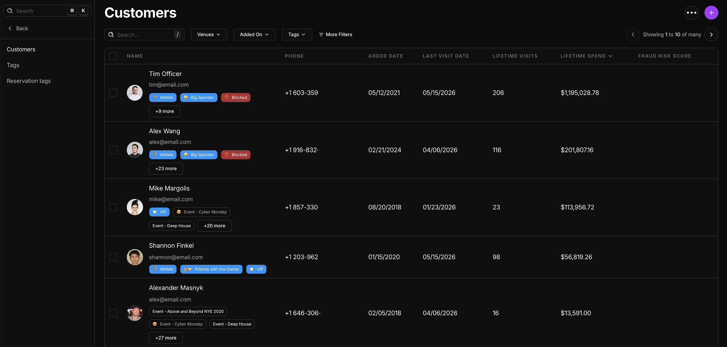Open Tags in the sidebar
Image resolution: width=727 pixels, height=347 pixels.
tap(13, 65)
